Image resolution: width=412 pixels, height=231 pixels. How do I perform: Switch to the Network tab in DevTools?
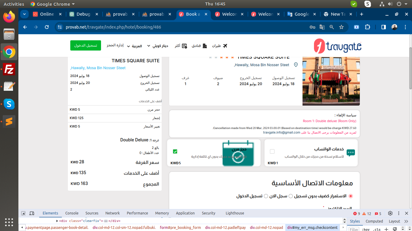[x=113, y=213]
